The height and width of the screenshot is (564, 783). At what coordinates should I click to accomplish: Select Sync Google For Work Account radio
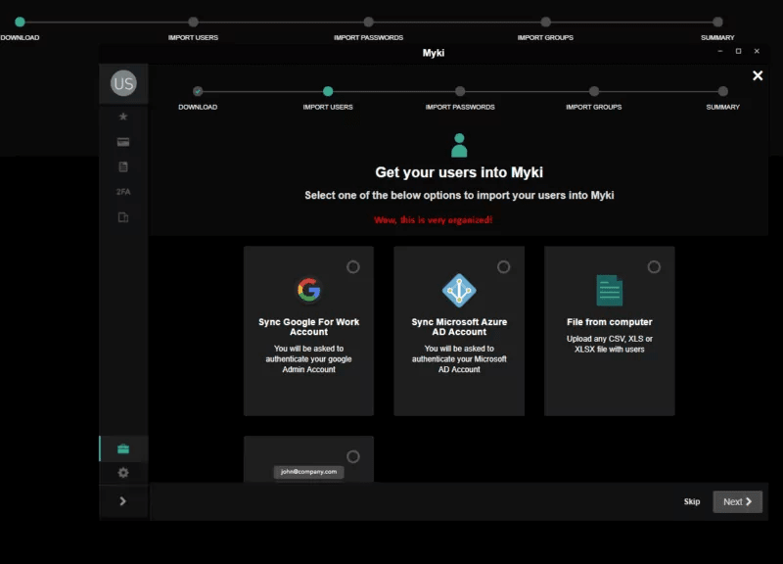(353, 267)
